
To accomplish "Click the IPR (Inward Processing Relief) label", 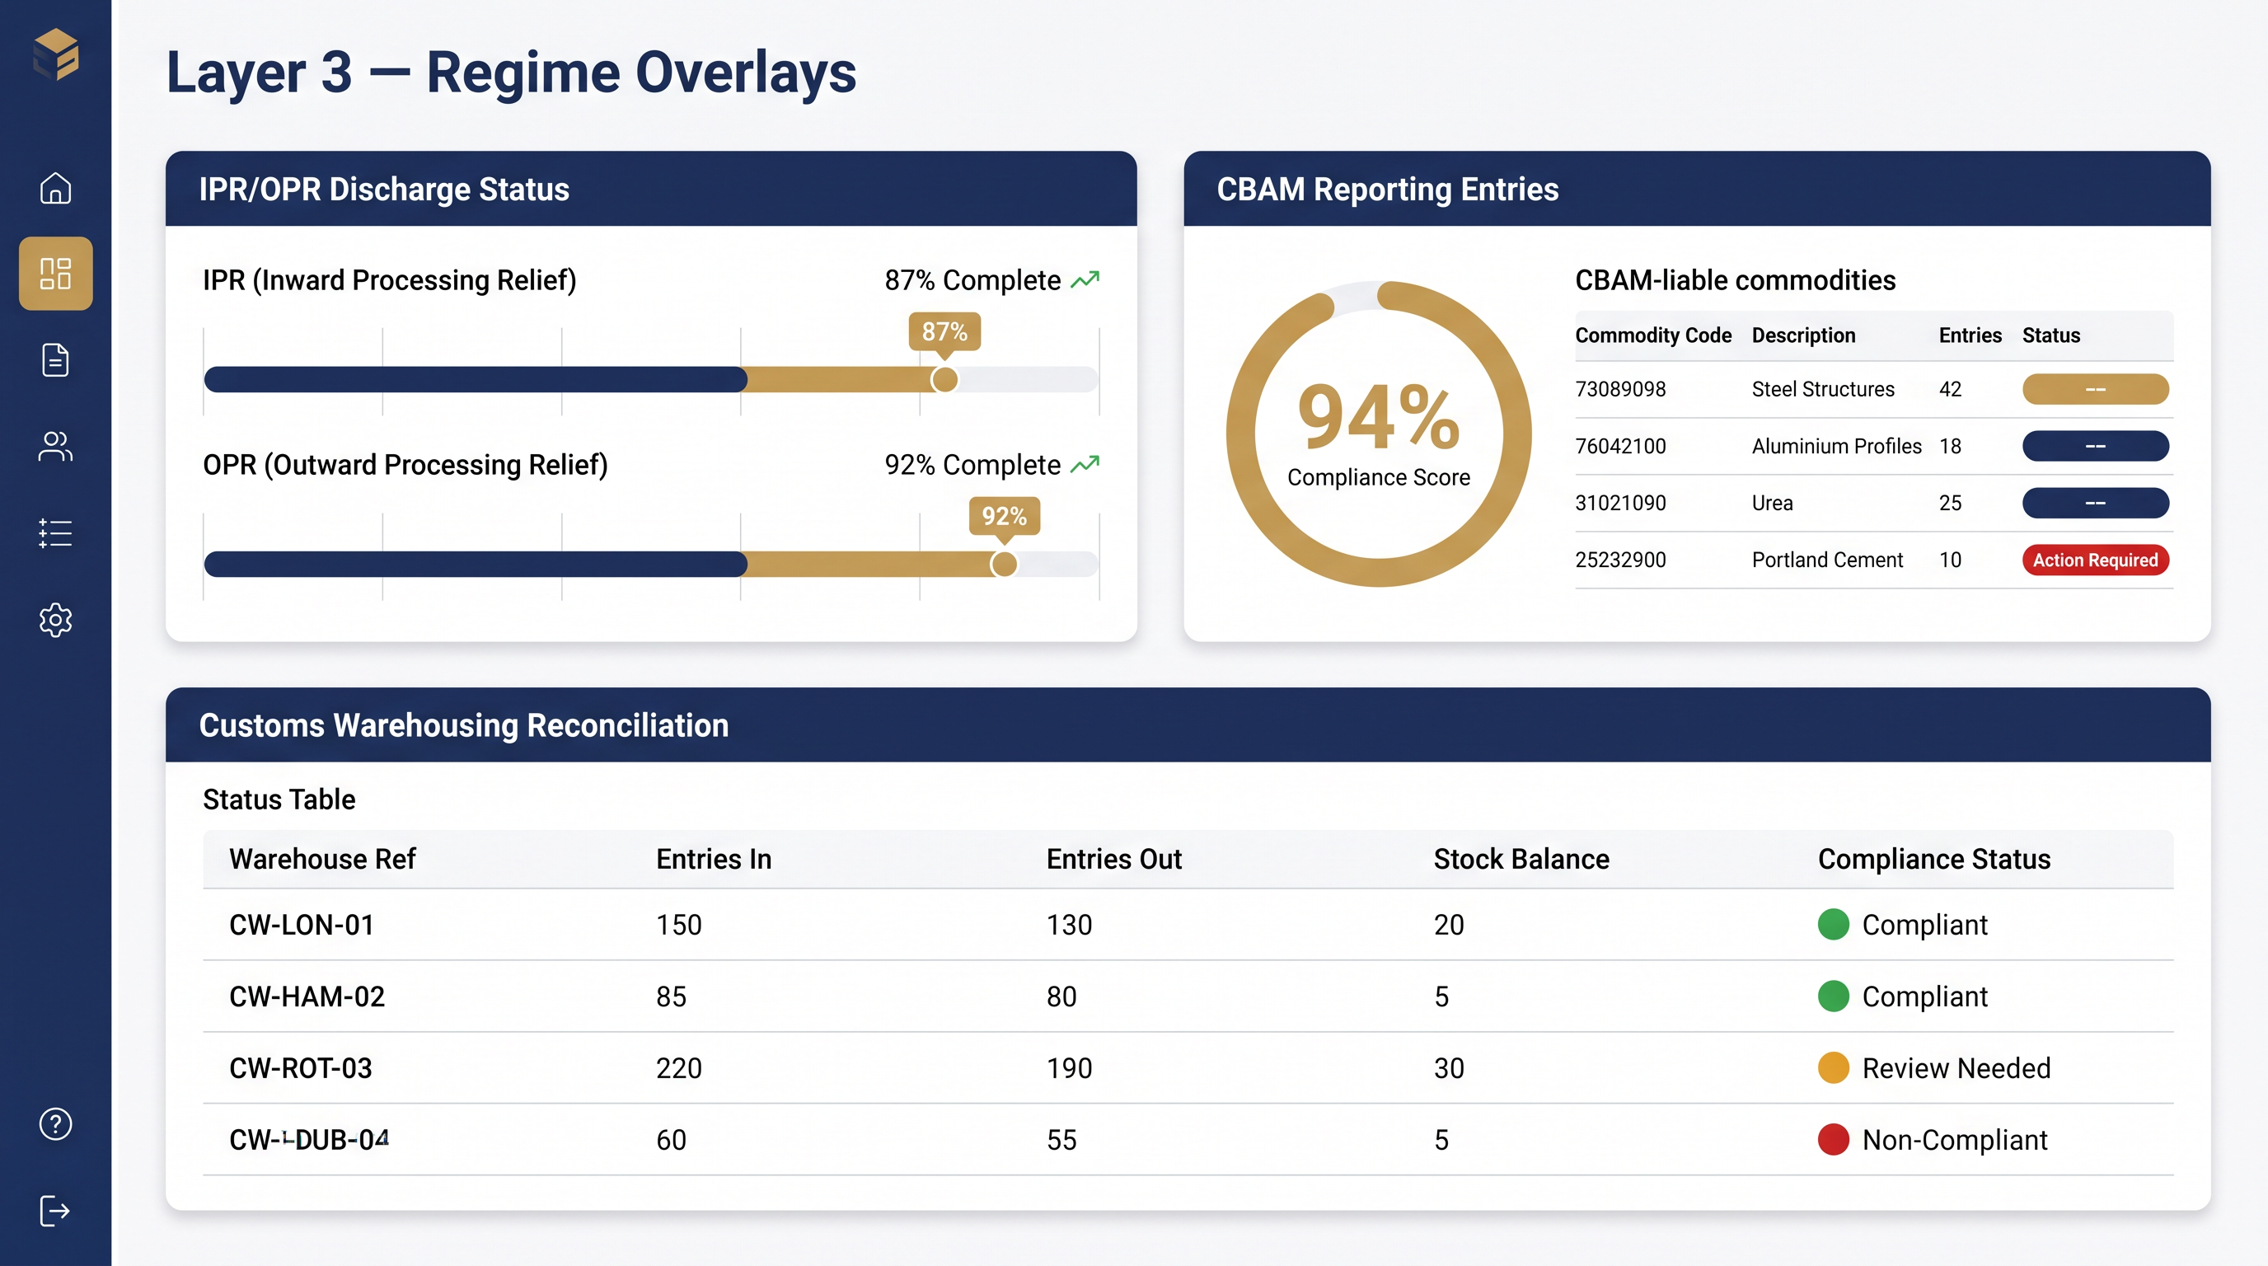I will click(x=389, y=280).
